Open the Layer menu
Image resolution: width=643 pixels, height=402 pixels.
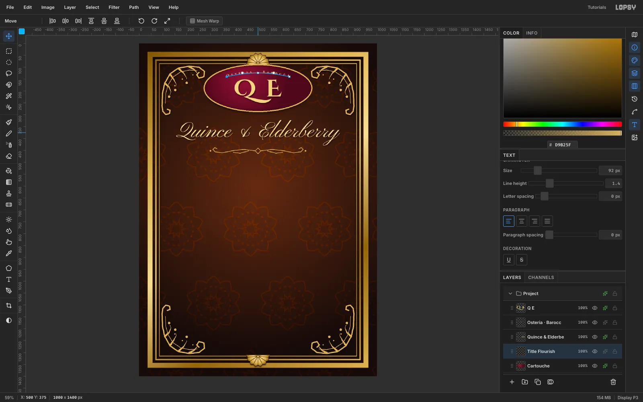click(x=70, y=7)
